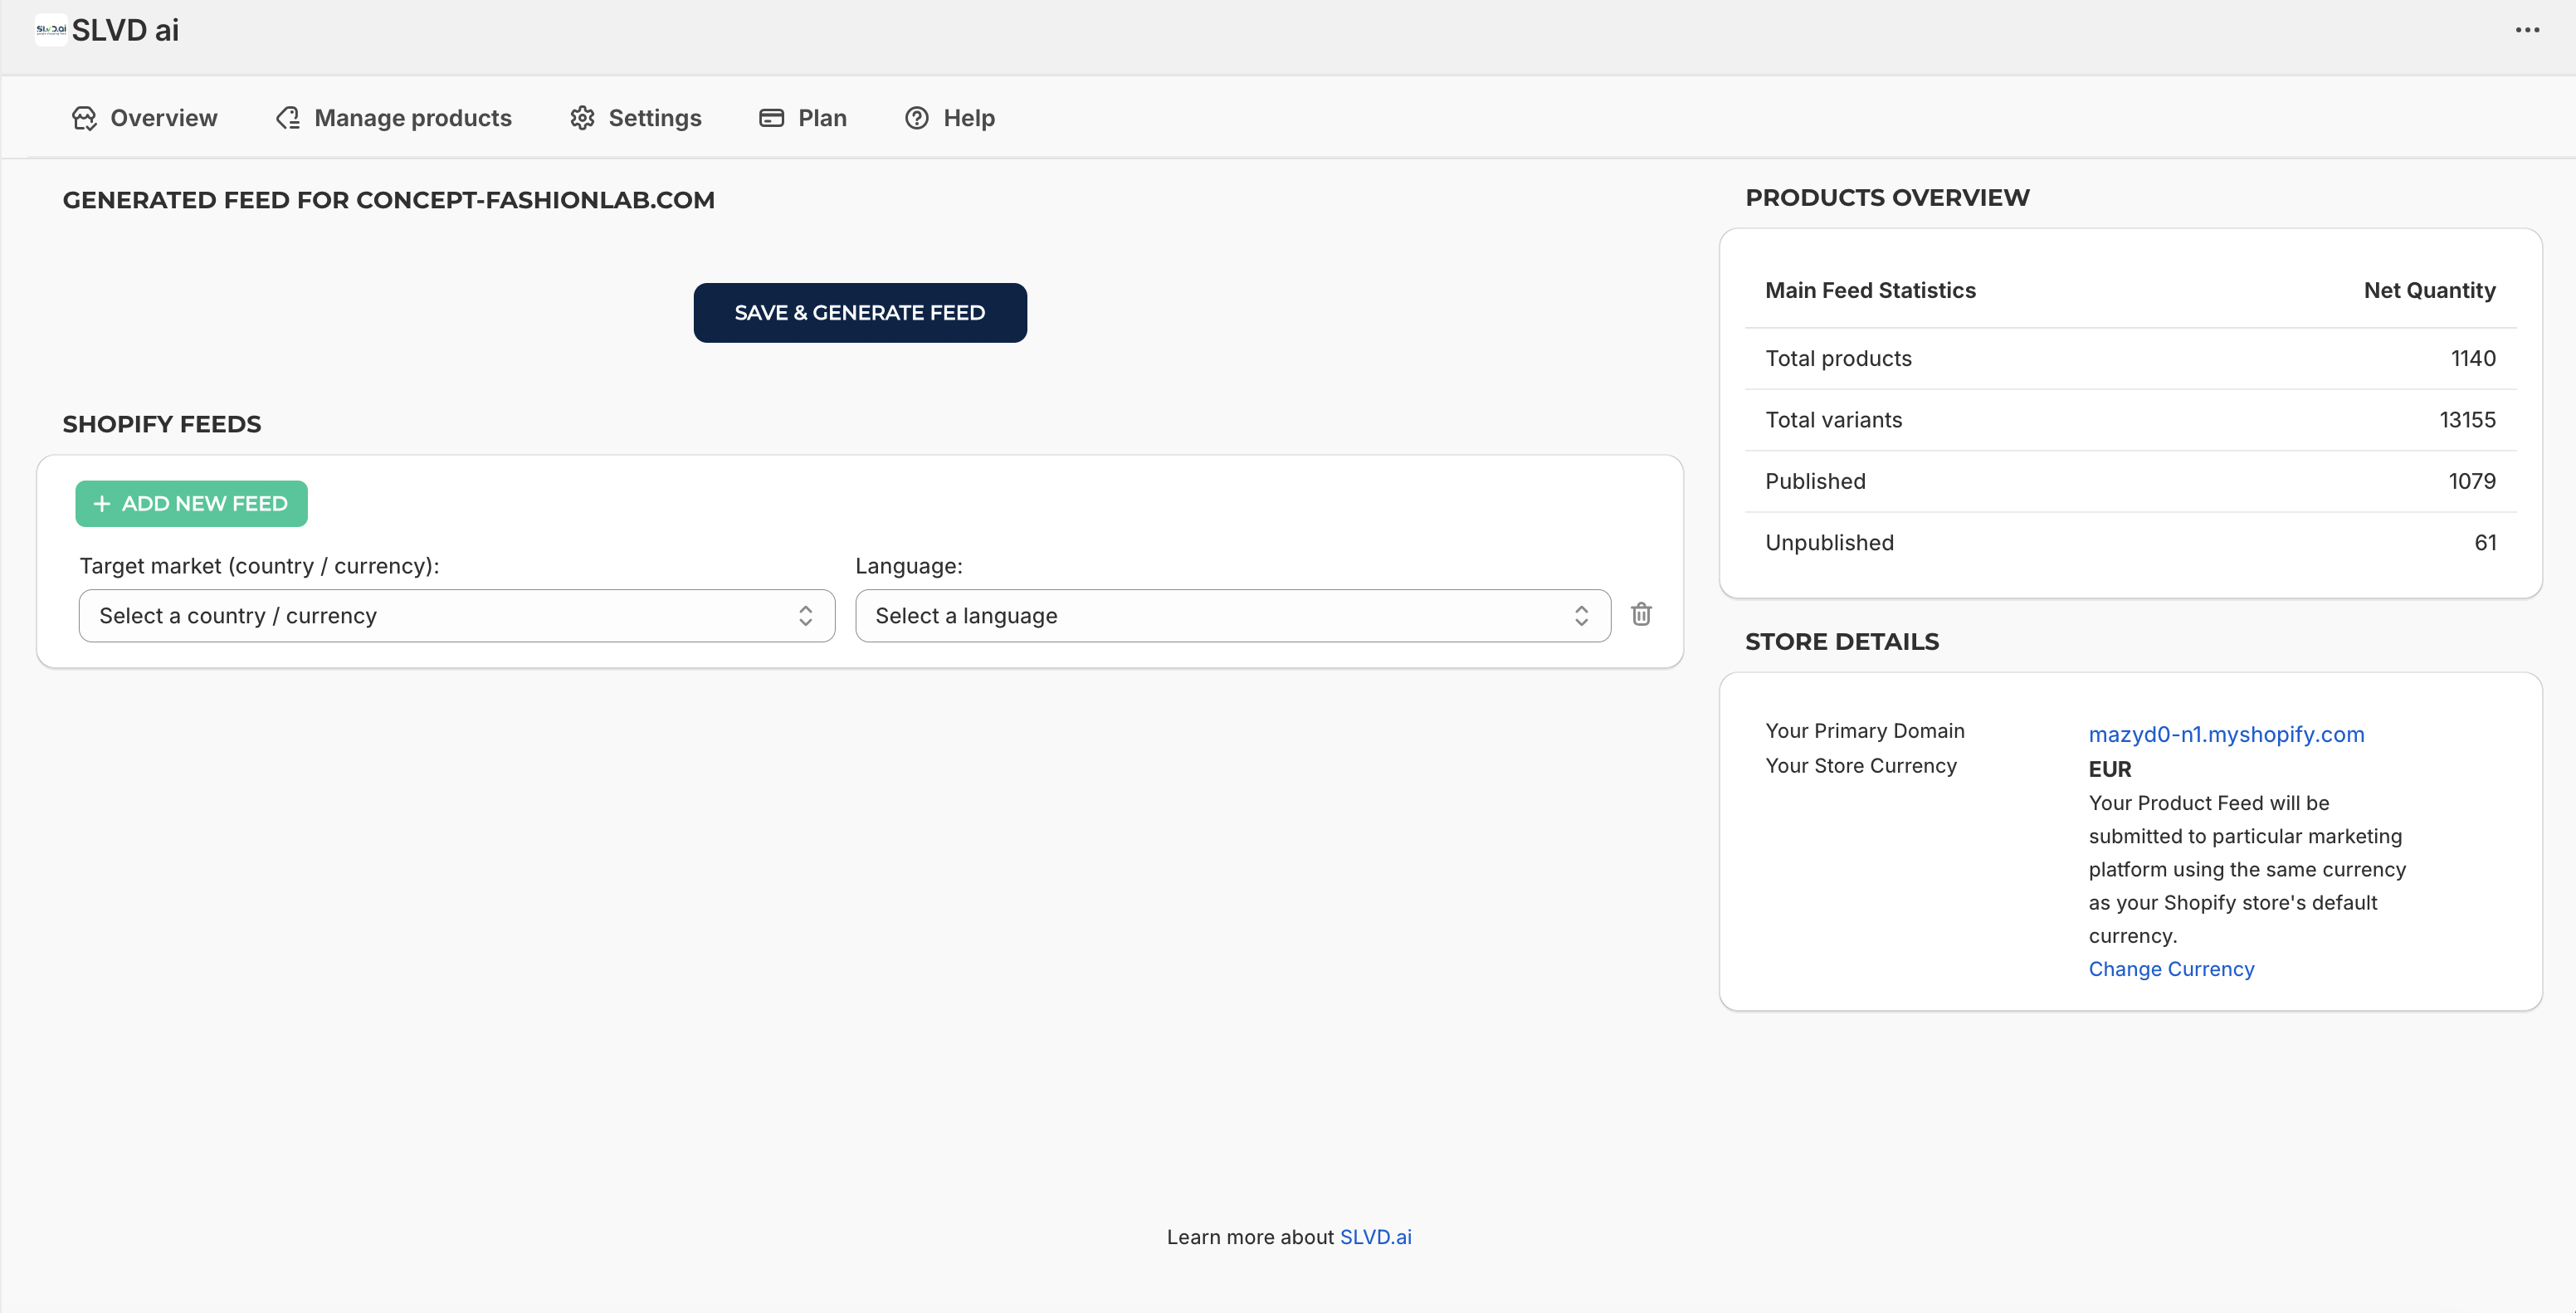Delete the feed using the trash icon
The image size is (2576, 1313).
click(x=1641, y=614)
